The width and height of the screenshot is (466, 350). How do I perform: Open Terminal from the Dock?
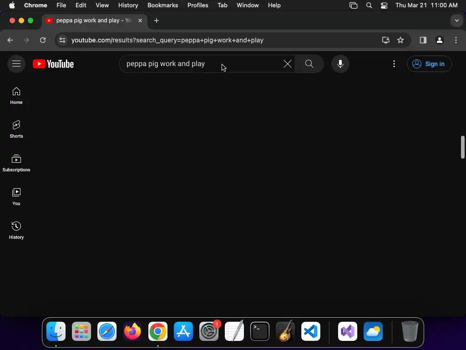pos(260,331)
